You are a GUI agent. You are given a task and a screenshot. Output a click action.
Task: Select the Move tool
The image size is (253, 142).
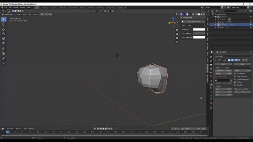pos(4,29)
